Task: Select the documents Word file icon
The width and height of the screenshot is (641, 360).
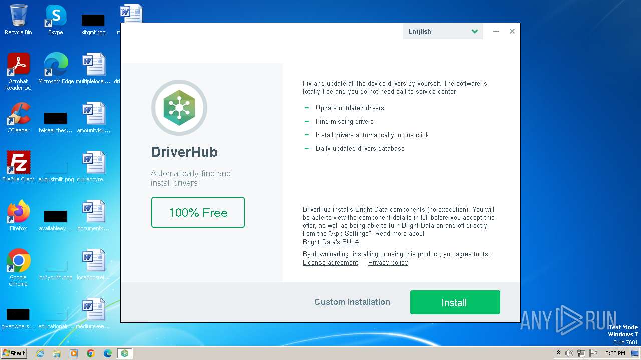Action: tap(93, 216)
